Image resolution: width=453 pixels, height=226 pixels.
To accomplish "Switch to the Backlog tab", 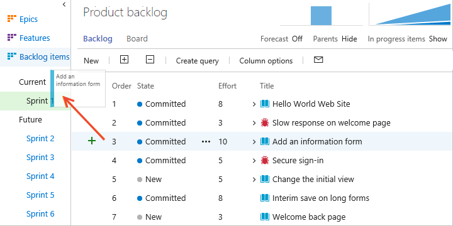I will 98,39.
